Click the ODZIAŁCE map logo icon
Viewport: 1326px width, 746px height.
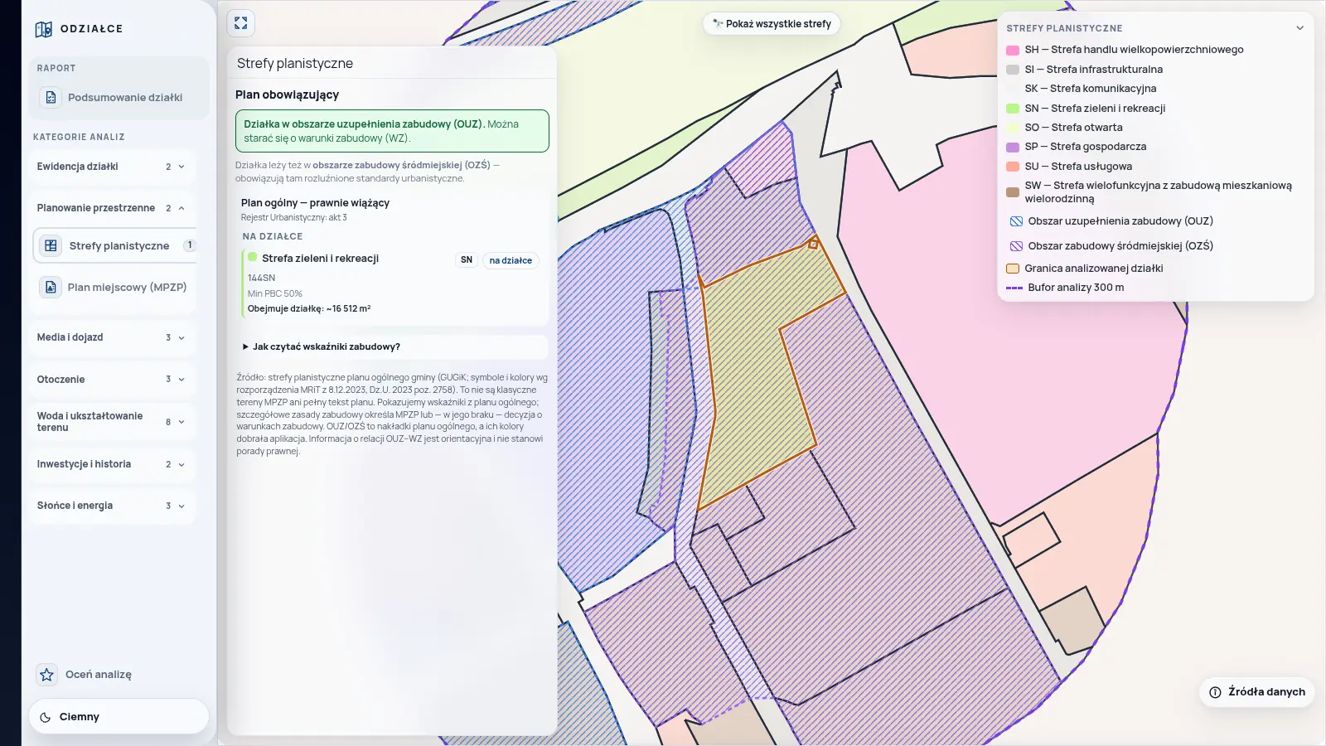[44, 29]
